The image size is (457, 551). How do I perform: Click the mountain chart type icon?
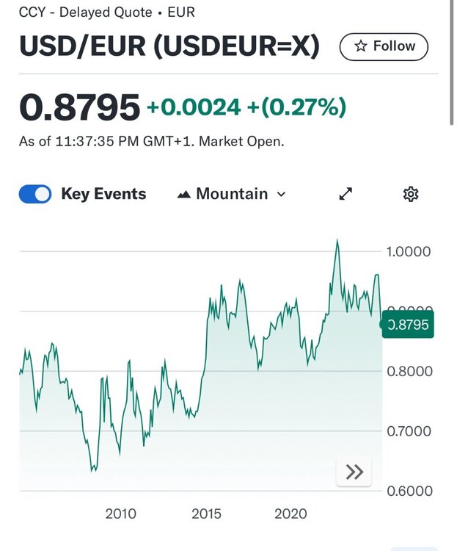[x=184, y=195]
